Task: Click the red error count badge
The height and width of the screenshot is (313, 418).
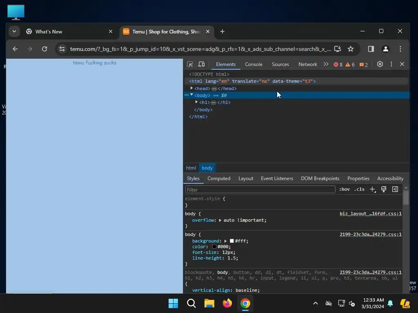Action: pyautogui.click(x=338, y=64)
